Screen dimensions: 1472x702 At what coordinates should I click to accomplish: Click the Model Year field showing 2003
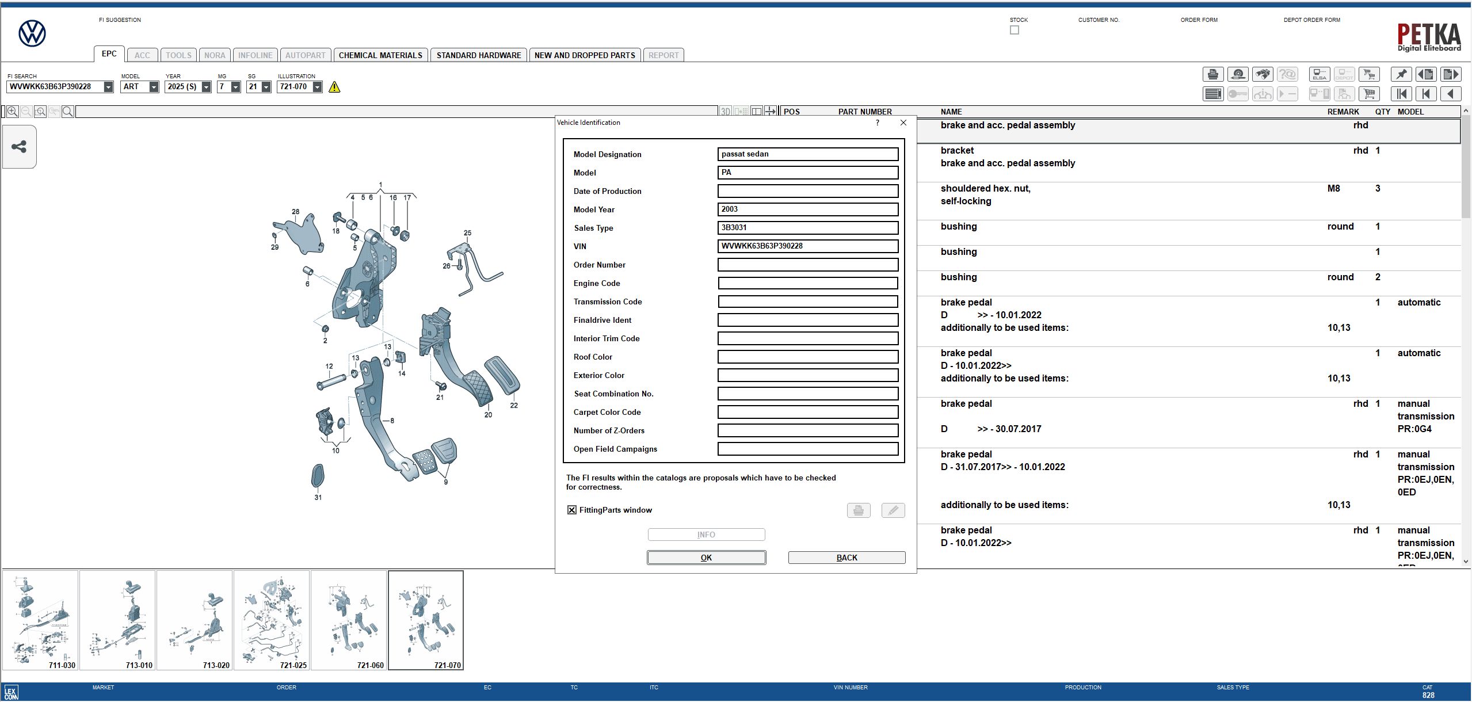tap(808, 209)
